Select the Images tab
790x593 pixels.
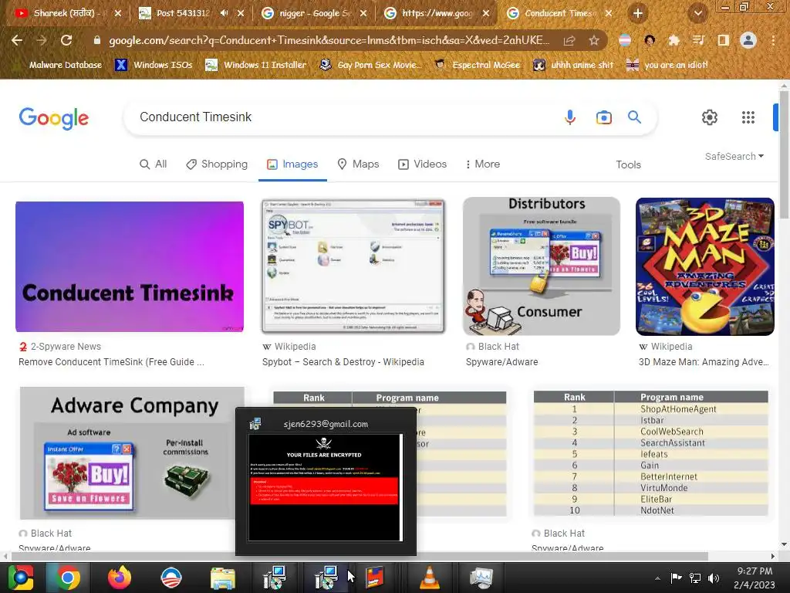pos(292,164)
